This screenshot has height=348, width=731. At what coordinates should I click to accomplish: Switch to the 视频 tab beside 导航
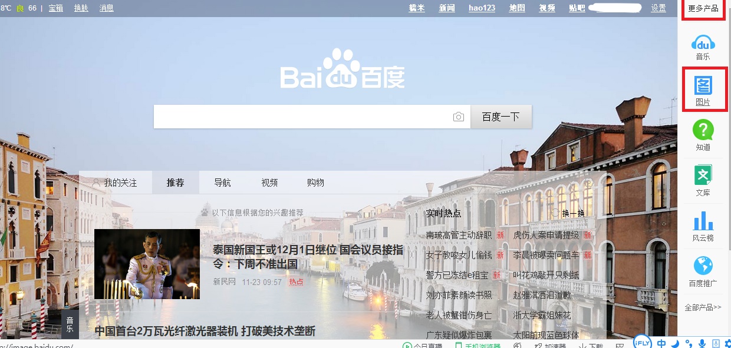[269, 183]
